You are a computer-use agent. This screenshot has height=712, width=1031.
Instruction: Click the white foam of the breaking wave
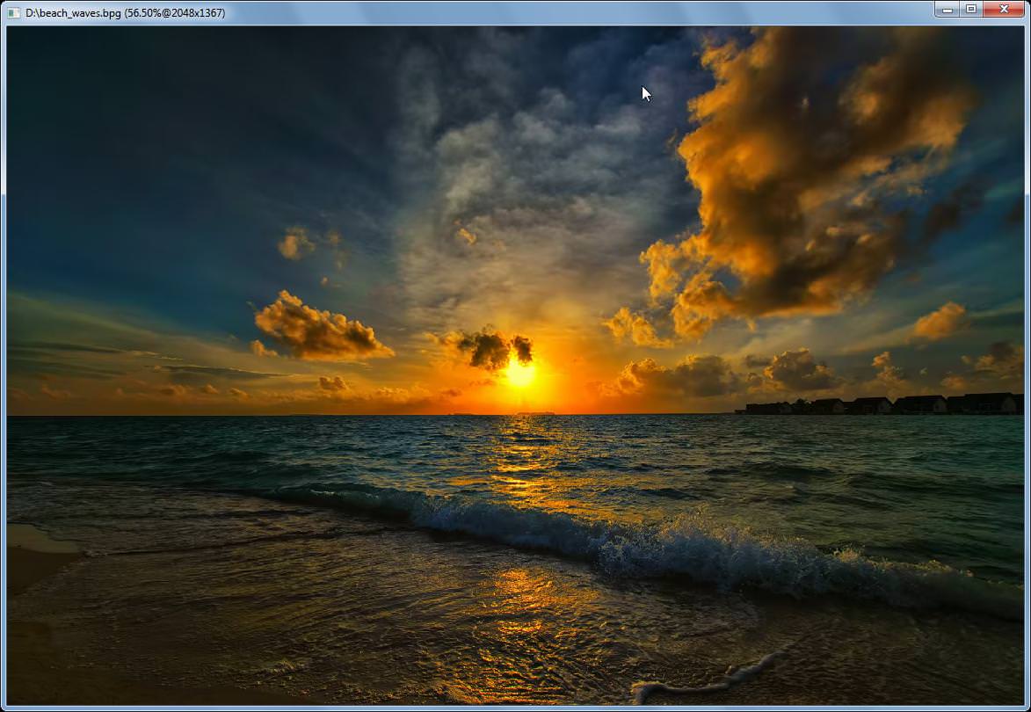pyautogui.click(x=690, y=549)
